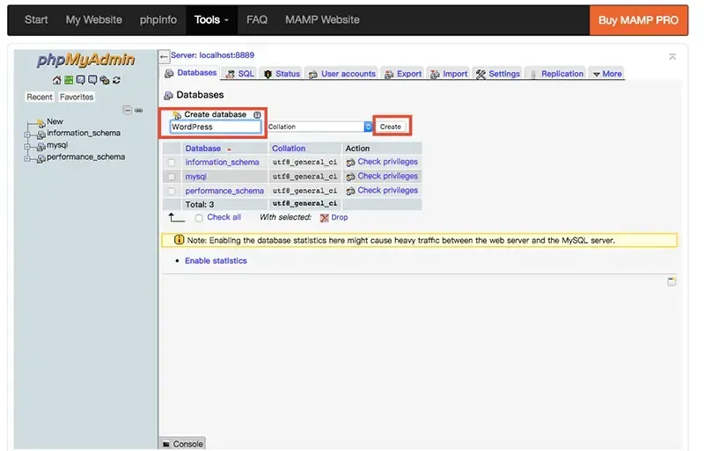Click the phpMyAdmin logo
Viewport: 704px width, 451px height.
coord(85,60)
